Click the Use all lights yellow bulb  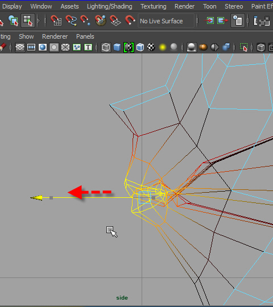(163, 47)
